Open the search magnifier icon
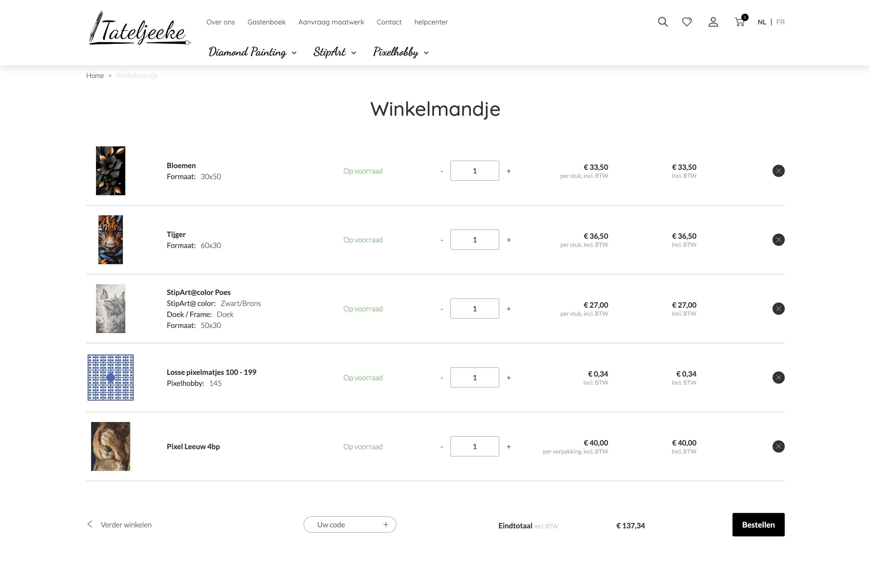Viewport: 870px width, 565px height. coord(662,22)
